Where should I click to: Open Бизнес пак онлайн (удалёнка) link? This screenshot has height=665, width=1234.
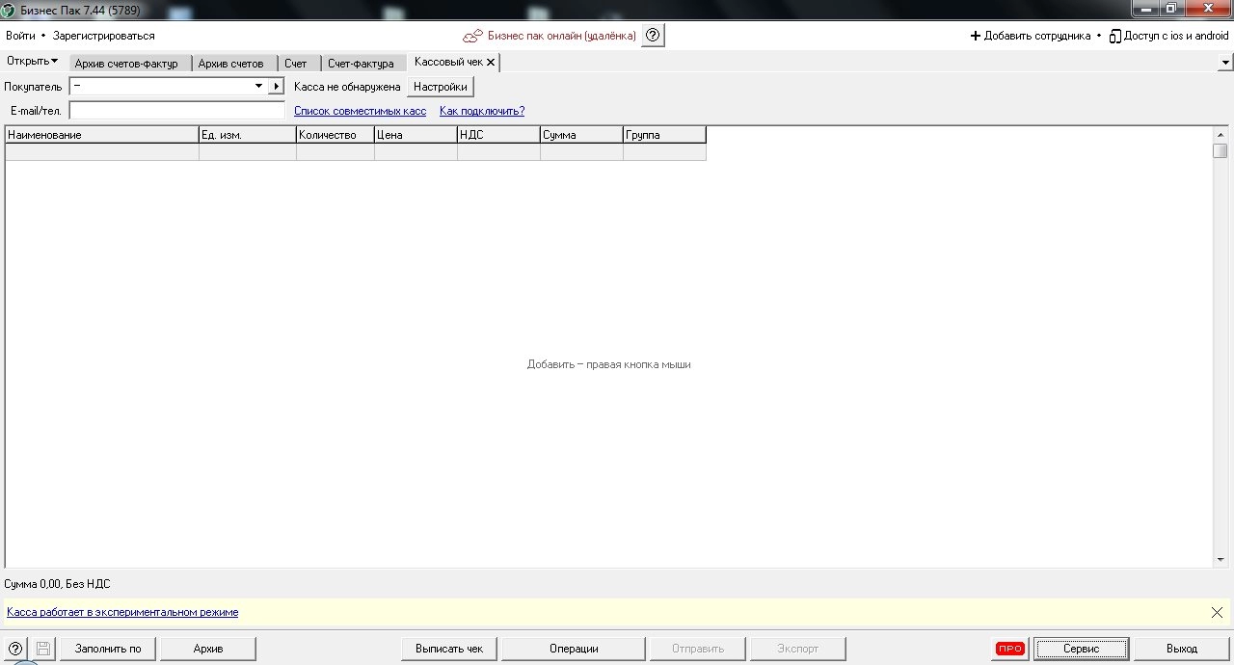point(562,36)
